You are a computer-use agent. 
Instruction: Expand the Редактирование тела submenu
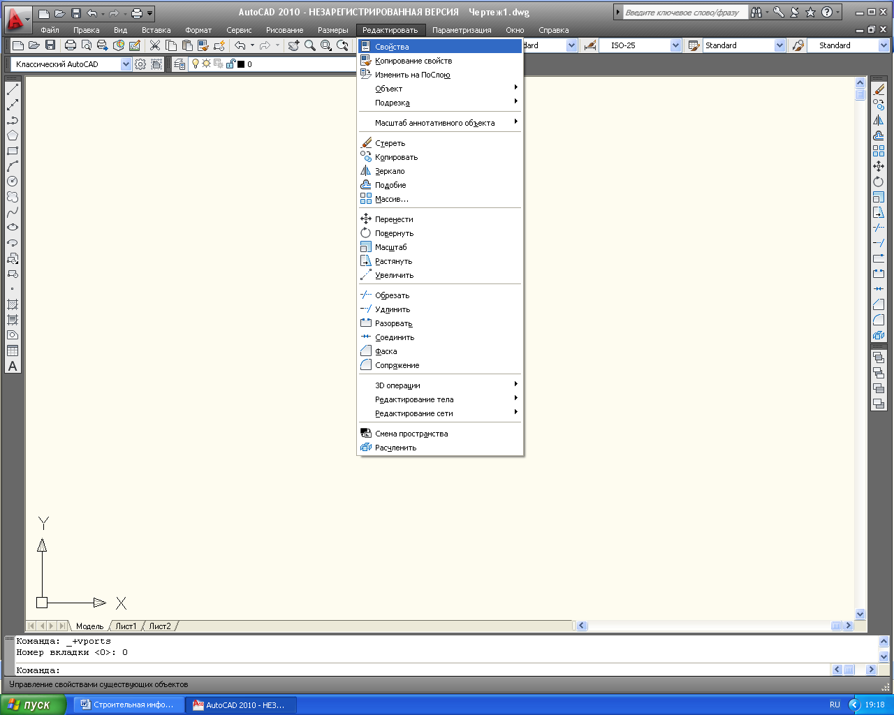click(x=440, y=399)
